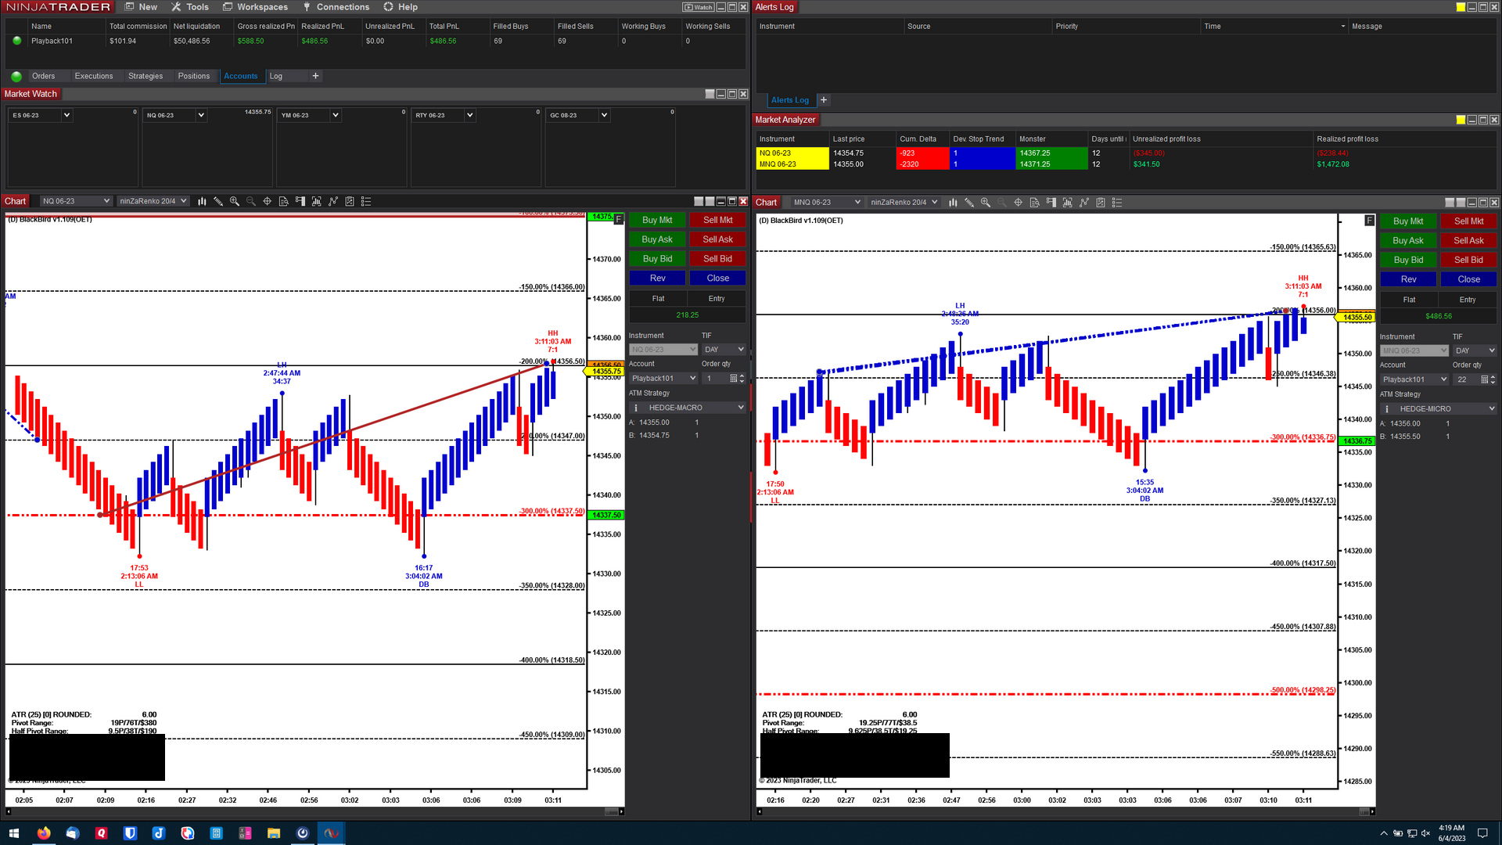
Task: Open the Help menu
Action: click(401, 7)
